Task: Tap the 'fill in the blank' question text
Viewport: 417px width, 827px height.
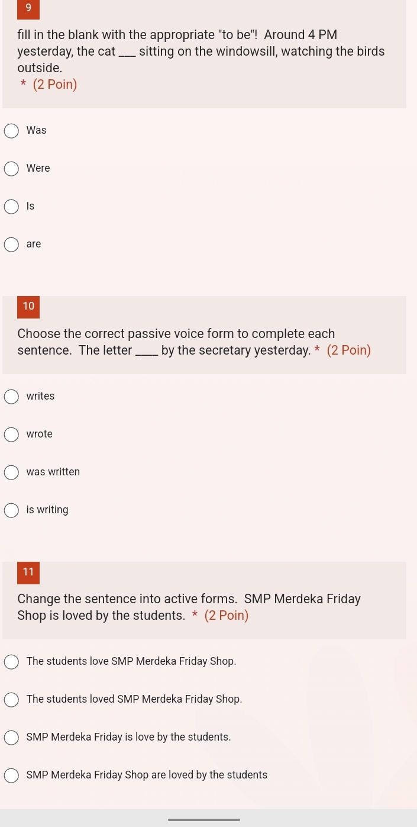Action: [x=201, y=52]
